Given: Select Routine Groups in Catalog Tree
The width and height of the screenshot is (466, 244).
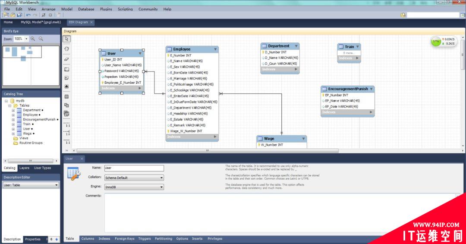Looking at the screenshot, I should 31,143.
